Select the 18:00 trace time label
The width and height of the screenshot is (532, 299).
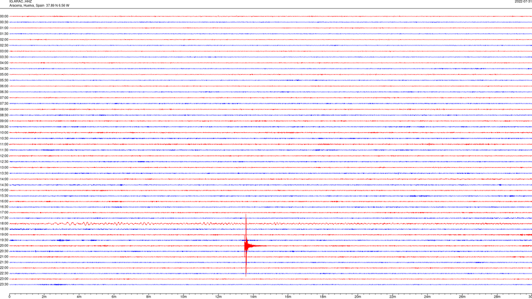pyautogui.click(x=4, y=224)
